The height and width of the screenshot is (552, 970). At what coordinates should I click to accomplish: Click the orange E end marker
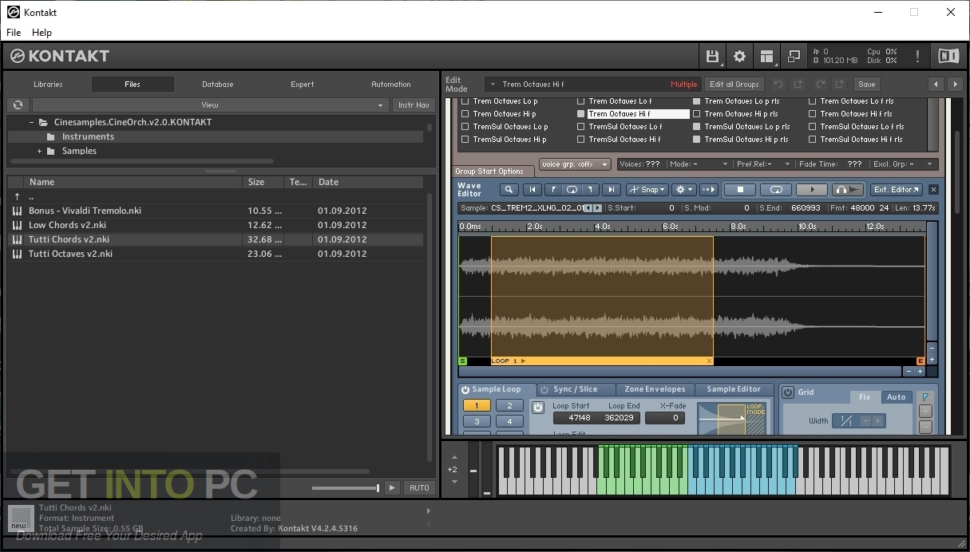click(x=921, y=361)
